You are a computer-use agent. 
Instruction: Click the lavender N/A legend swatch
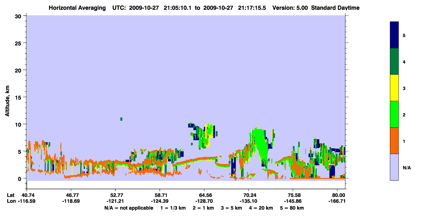coord(394,167)
